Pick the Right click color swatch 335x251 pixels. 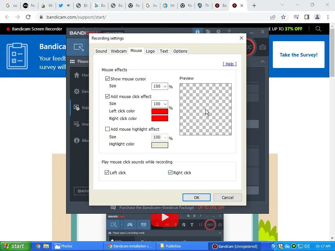(x=160, y=118)
